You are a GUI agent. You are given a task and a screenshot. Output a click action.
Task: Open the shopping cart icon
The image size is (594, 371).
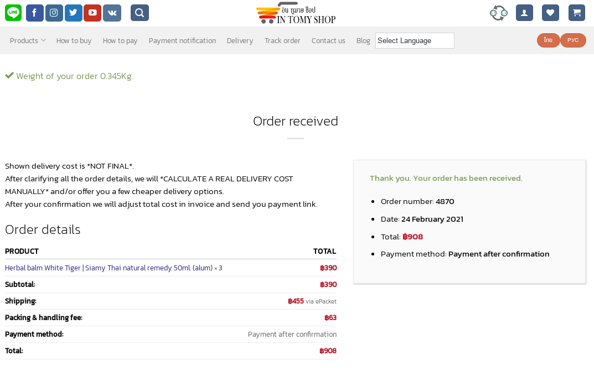pyautogui.click(x=577, y=13)
